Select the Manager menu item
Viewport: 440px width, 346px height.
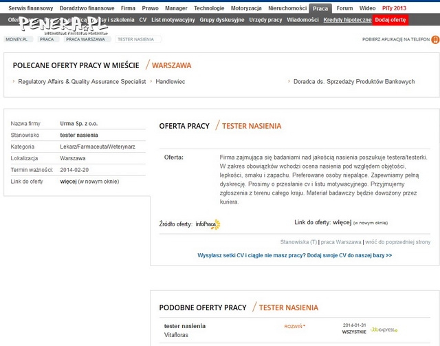[x=176, y=8]
